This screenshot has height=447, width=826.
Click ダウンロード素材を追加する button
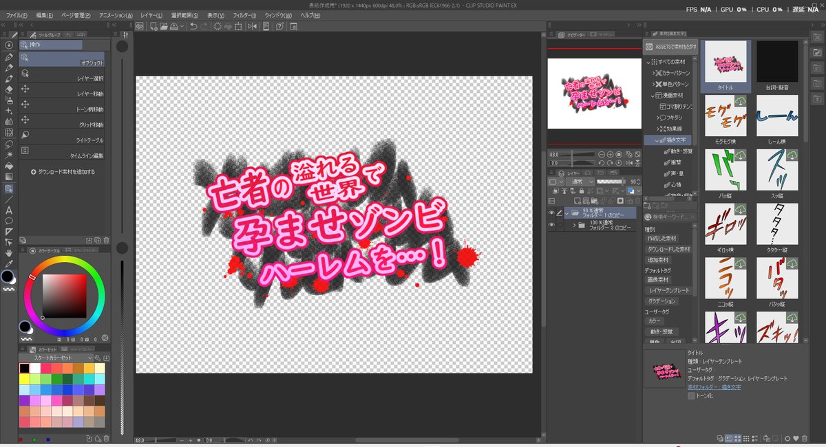click(63, 172)
